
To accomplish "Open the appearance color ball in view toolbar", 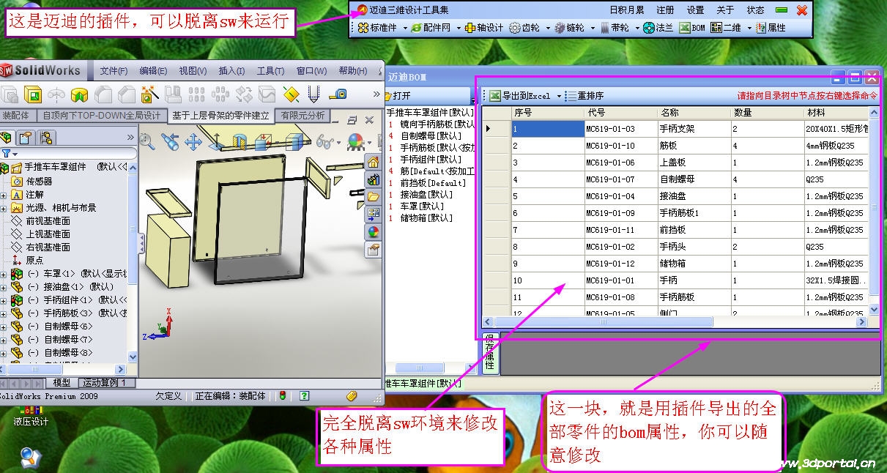I will [355, 141].
